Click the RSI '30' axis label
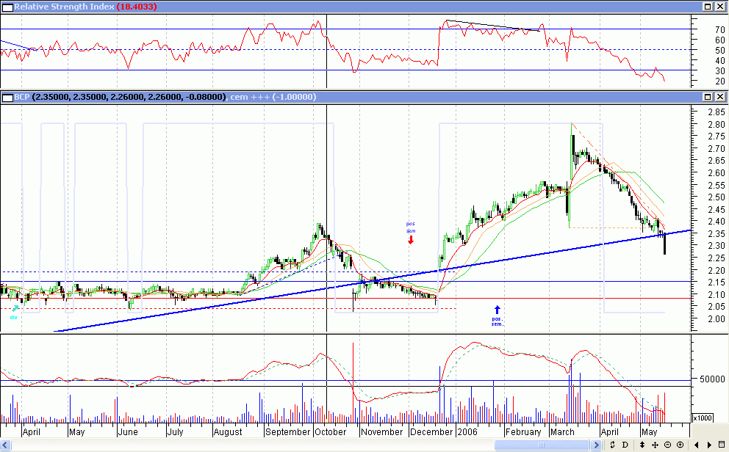This screenshot has height=452, width=729. tap(720, 71)
